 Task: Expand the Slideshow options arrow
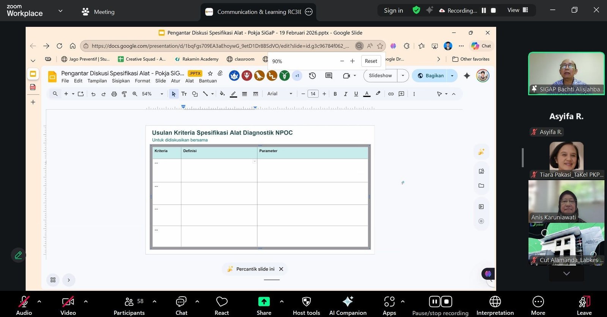coord(403,76)
